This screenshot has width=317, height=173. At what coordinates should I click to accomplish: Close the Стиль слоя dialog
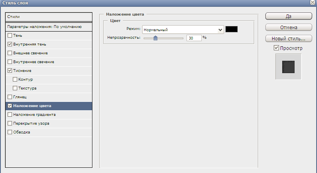313,2
